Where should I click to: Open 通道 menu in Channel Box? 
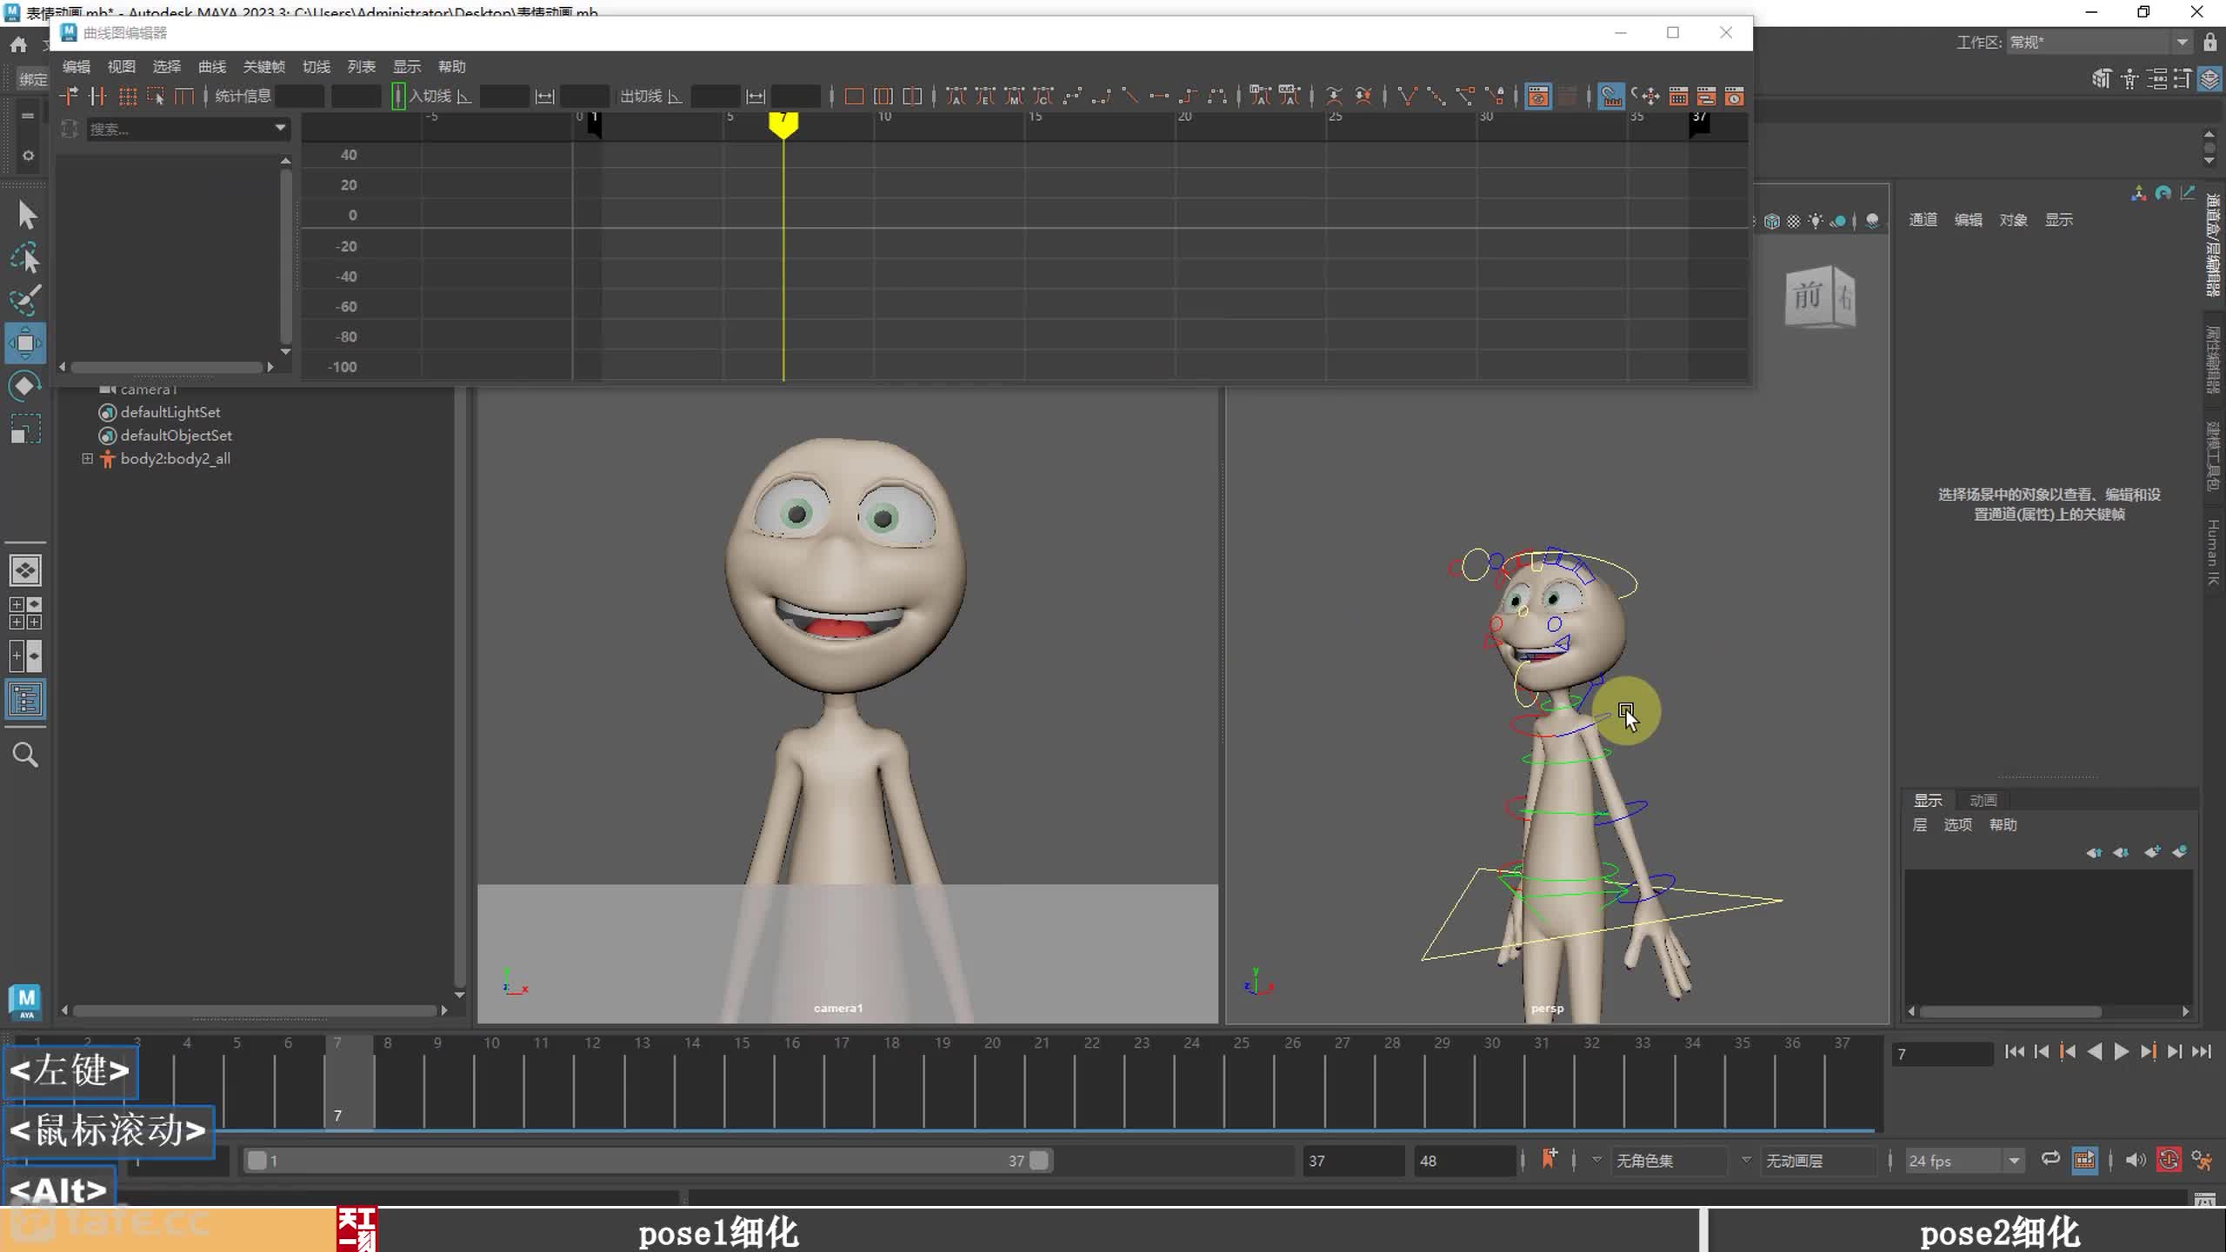click(1923, 220)
